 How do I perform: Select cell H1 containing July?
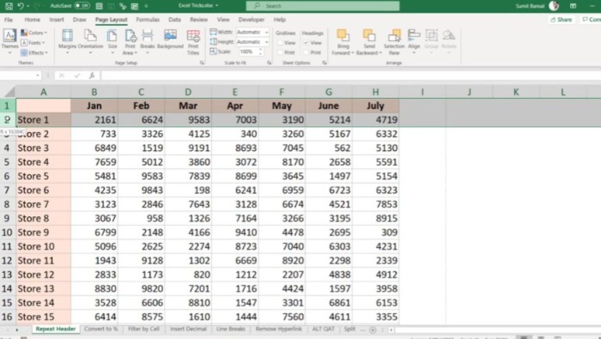coord(376,106)
